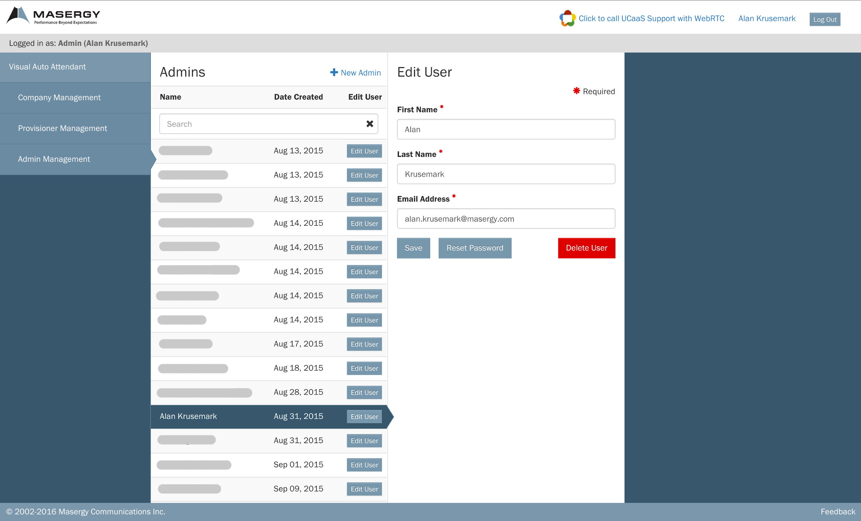The height and width of the screenshot is (521, 861).
Task: Click the Email Address input field
Action: (x=506, y=219)
